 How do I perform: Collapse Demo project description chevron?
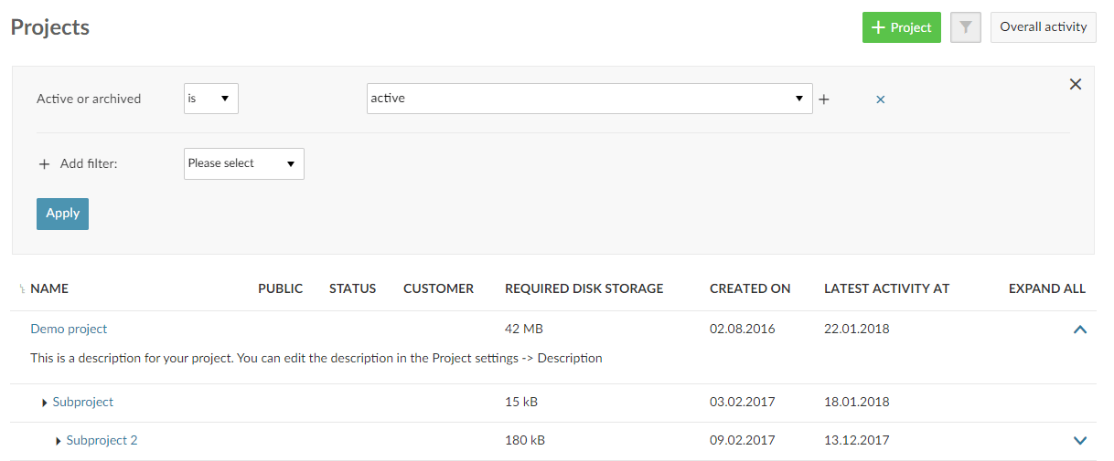tap(1079, 330)
